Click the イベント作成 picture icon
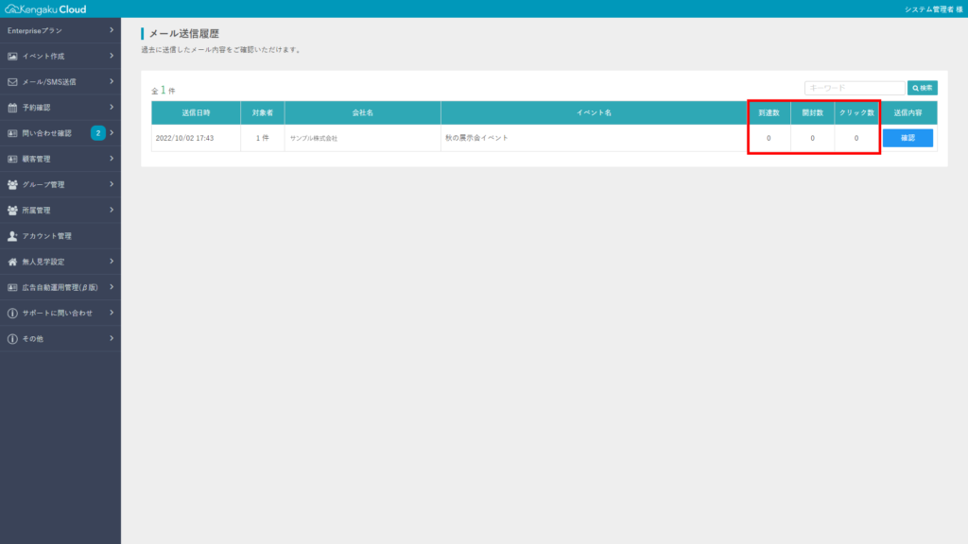 click(12, 56)
